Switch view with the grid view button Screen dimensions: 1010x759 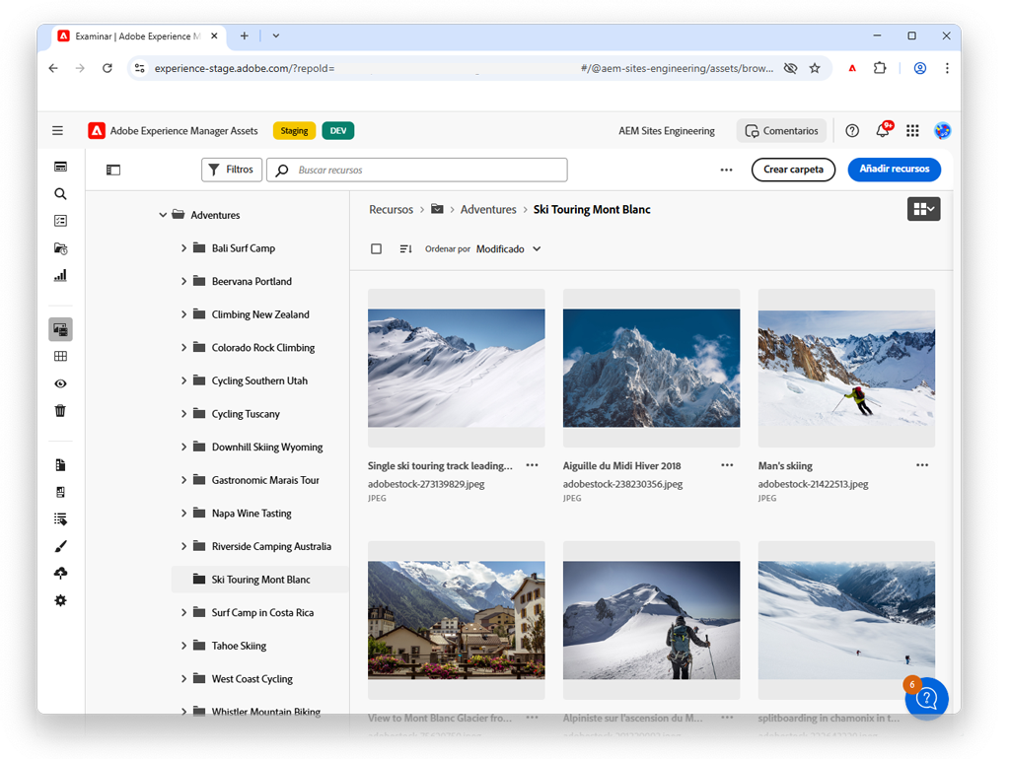[923, 209]
